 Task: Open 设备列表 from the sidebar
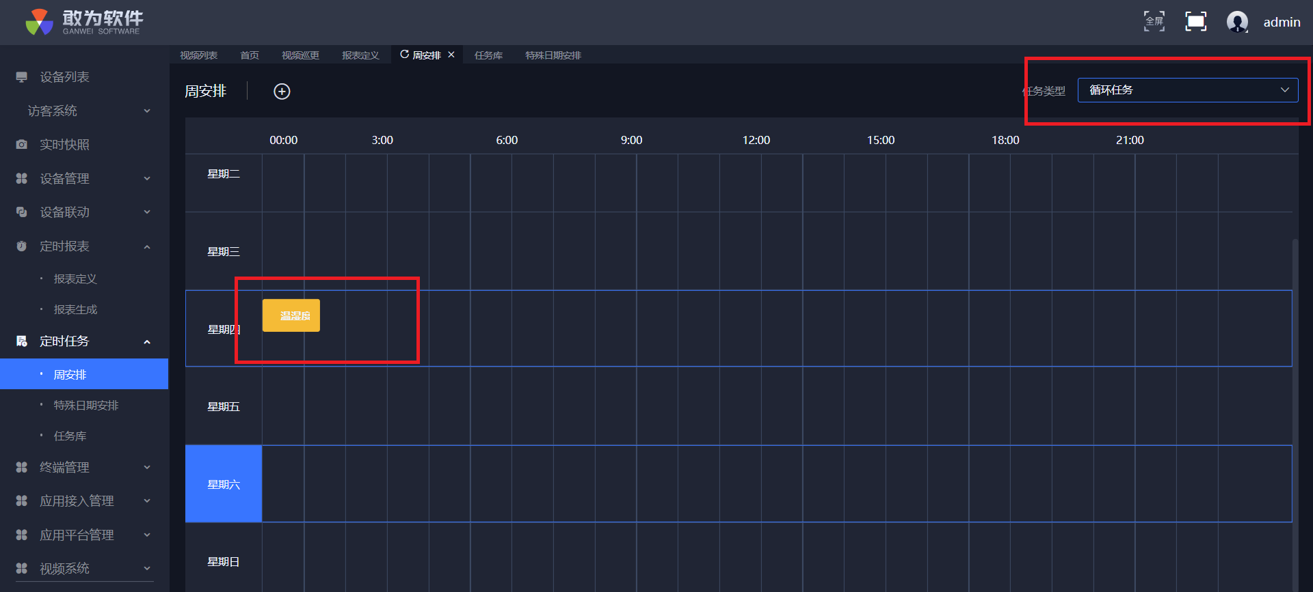[64, 77]
